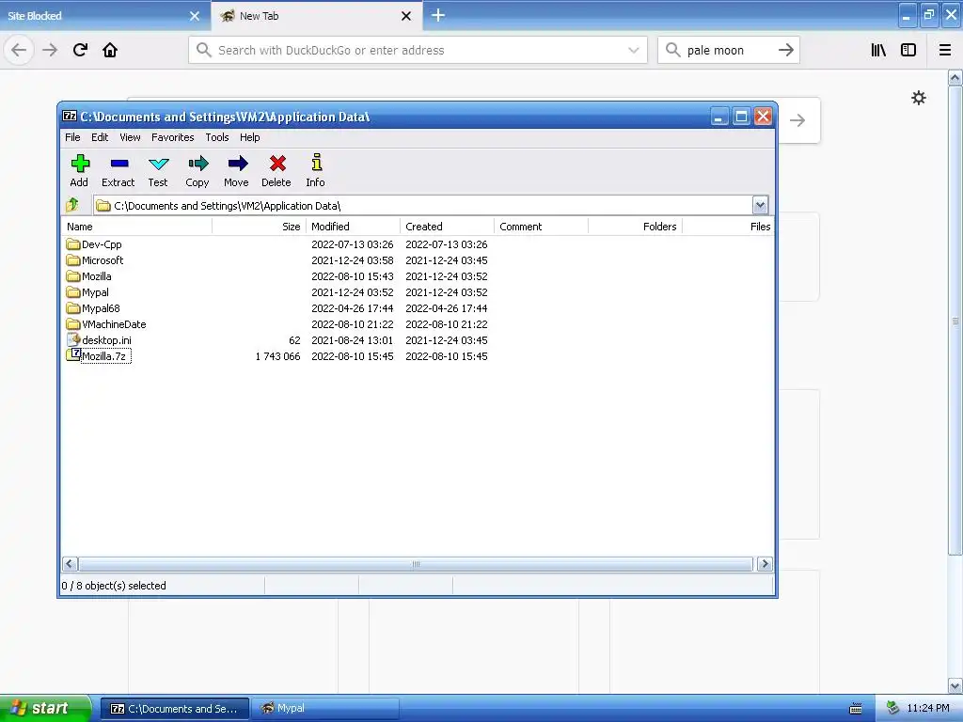Open the View menu
Image resolution: width=963 pixels, height=722 pixels.
click(130, 137)
